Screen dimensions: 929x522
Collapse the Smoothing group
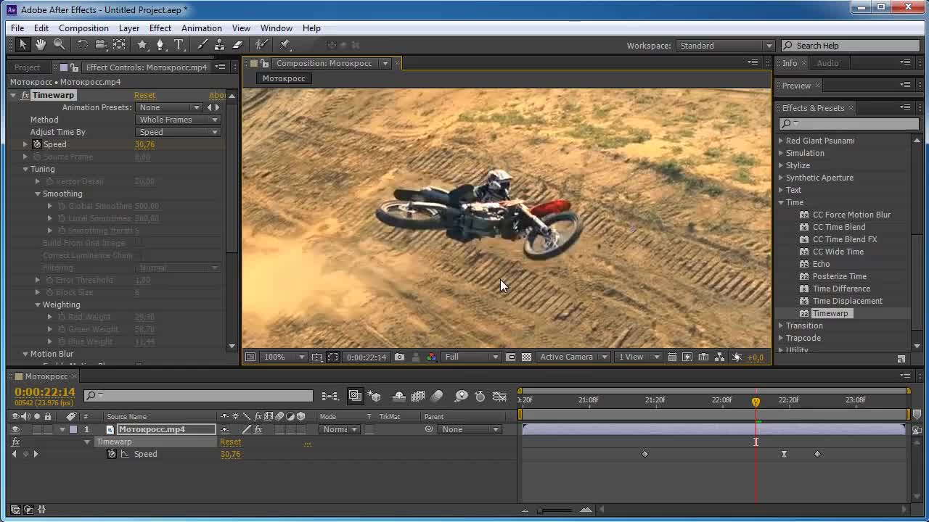(x=38, y=194)
